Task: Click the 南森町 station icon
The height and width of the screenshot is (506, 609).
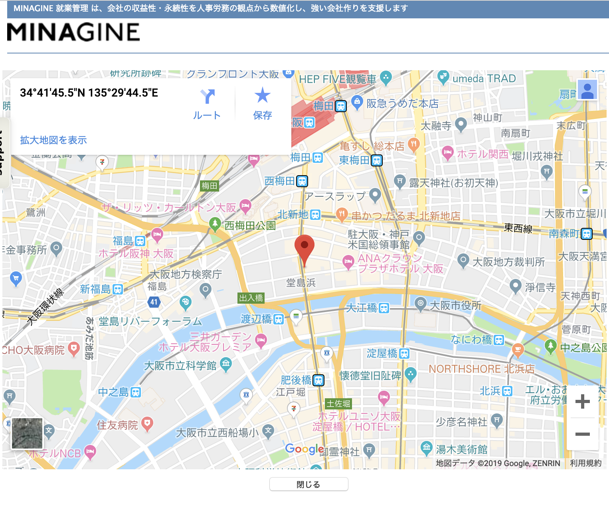Action: coord(586,233)
